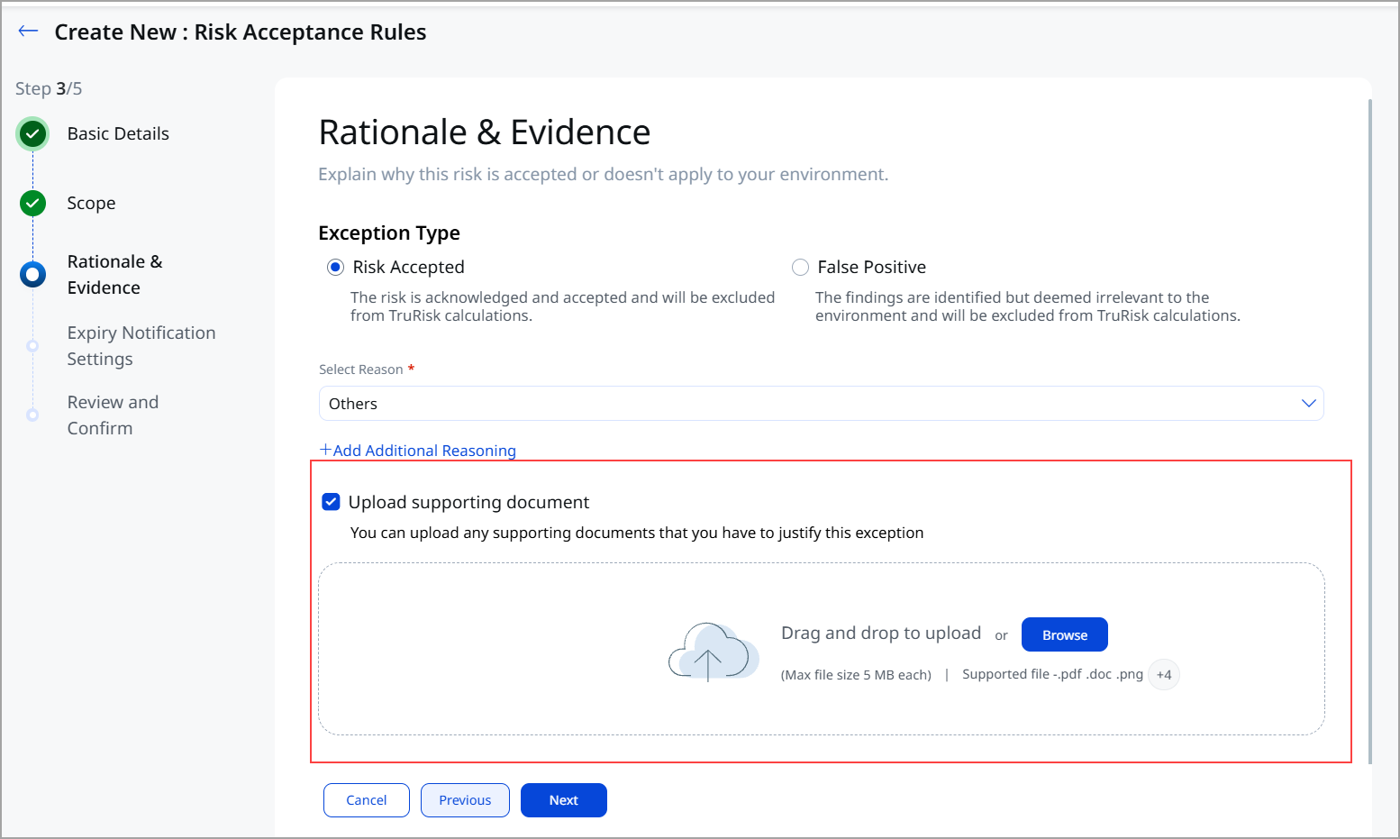Open the Select Reason dropdown showing Others
This screenshot has height=839, width=1400.
click(x=821, y=404)
